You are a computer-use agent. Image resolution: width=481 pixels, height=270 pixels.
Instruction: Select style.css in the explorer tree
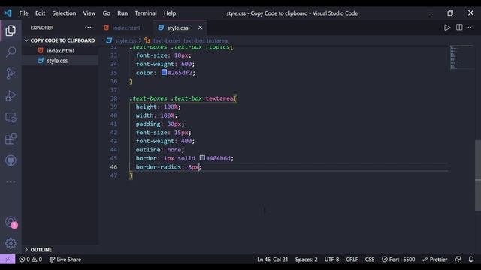[60, 61]
